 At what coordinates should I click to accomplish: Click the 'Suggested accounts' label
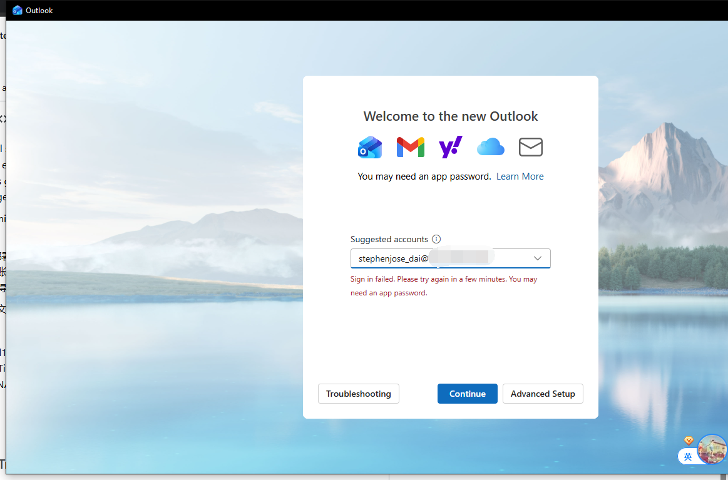pos(389,239)
